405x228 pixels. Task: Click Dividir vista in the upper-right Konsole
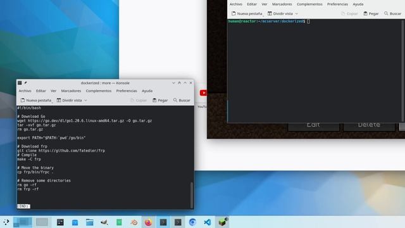[280, 13]
